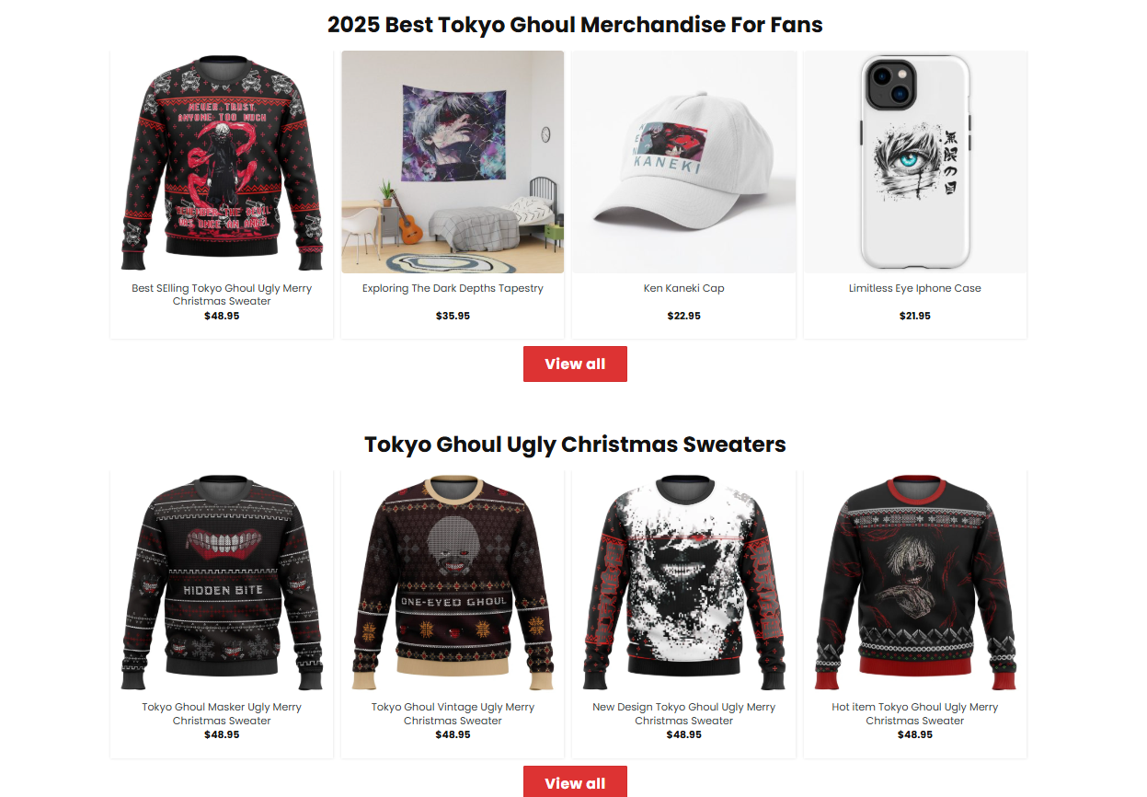
Task: Click the $22.95 price under Kaneki Cap
Action: pyautogui.click(x=683, y=316)
